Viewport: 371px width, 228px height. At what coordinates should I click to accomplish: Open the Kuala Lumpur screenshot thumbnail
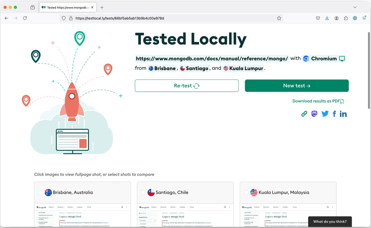coord(288,216)
